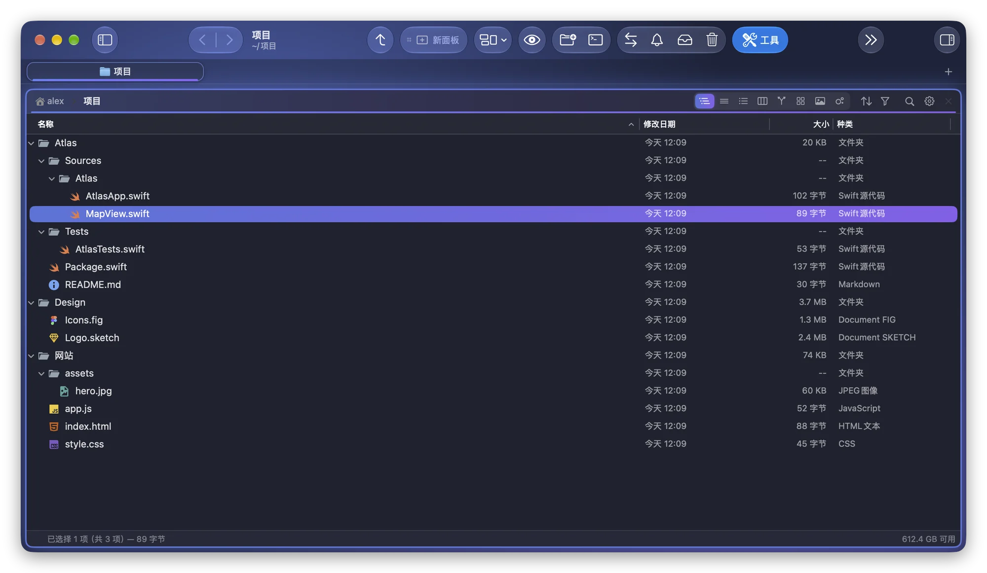Create a new folder
The height and width of the screenshot is (573, 987).
(568, 40)
